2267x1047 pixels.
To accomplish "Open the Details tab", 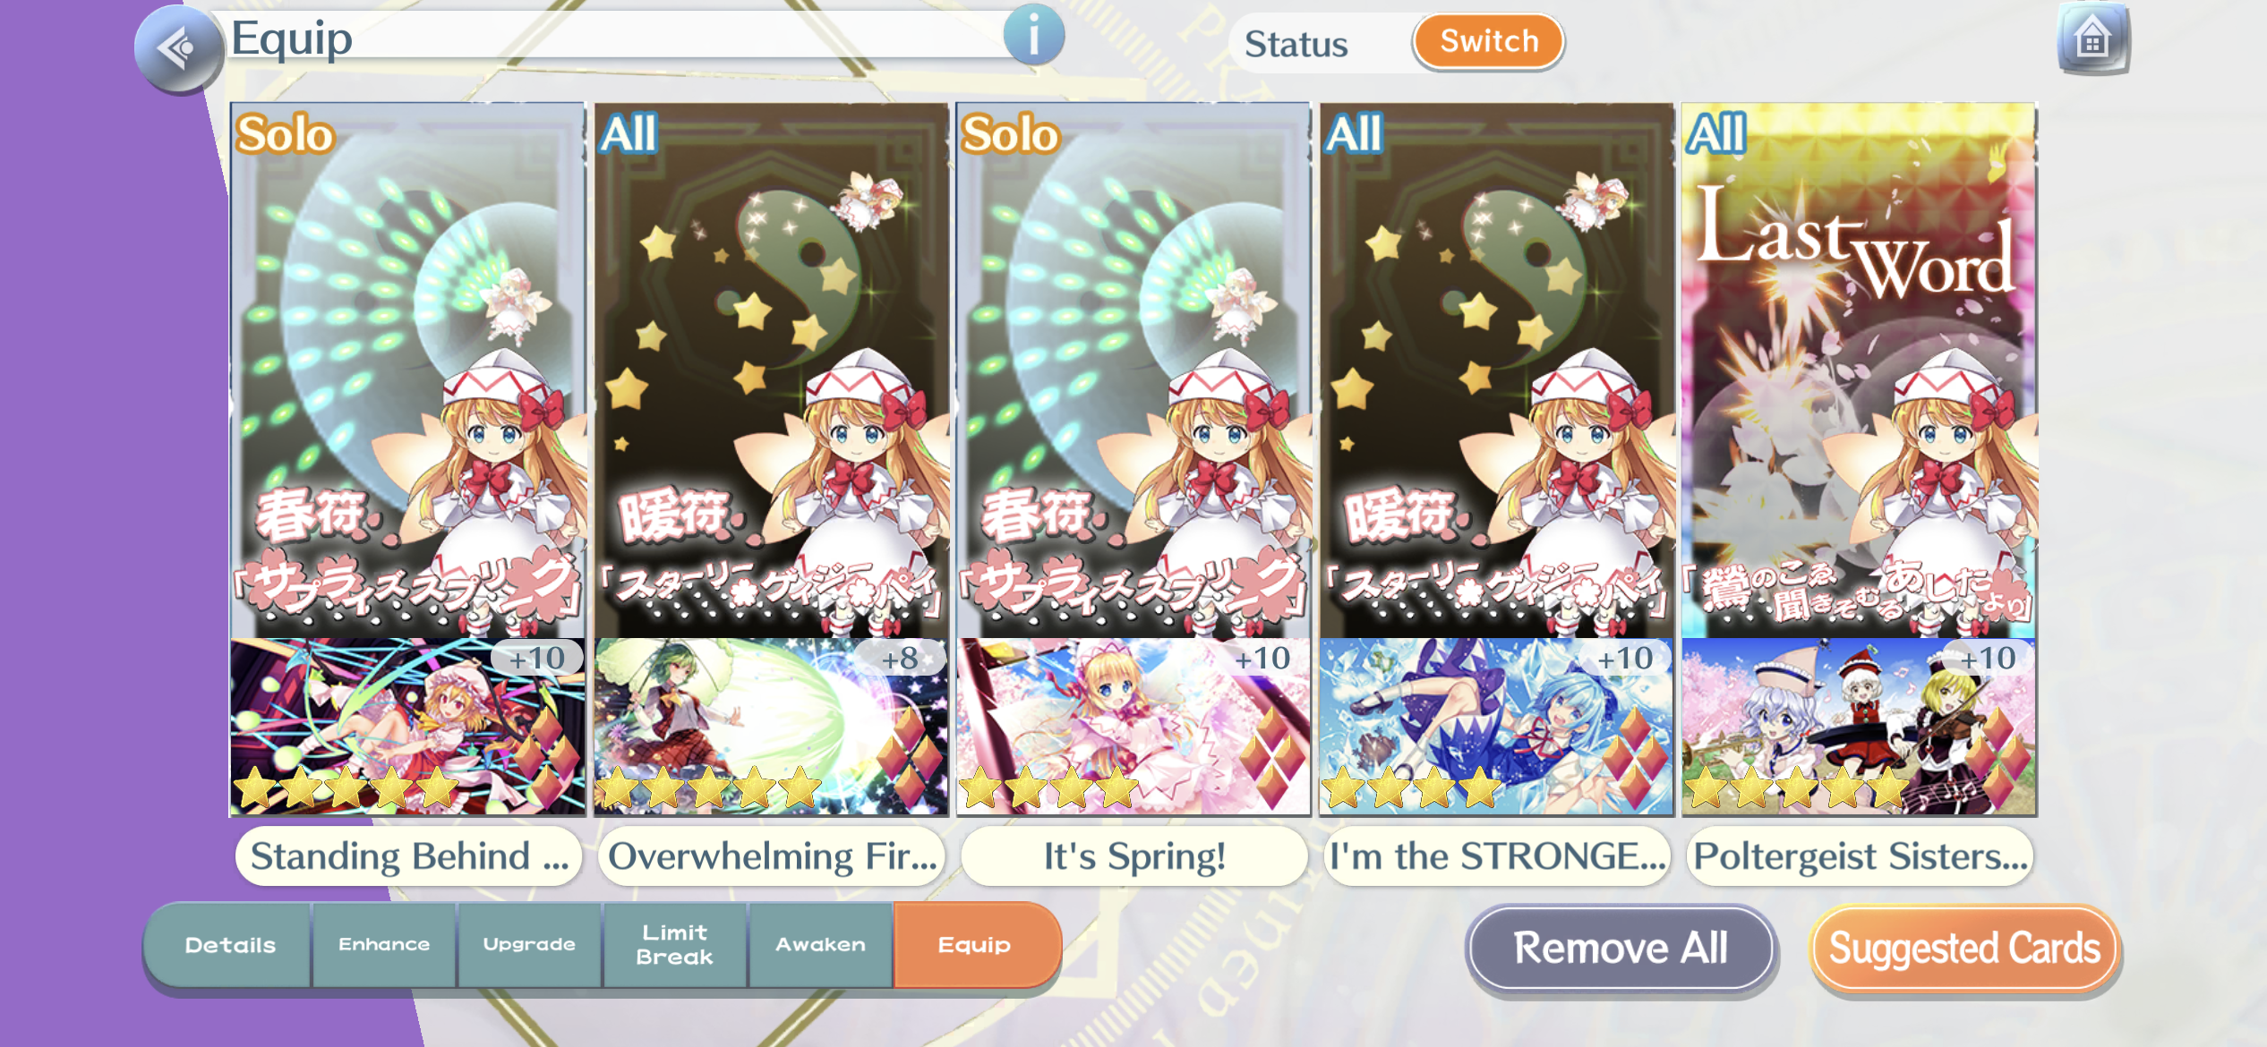I will click(229, 945).
